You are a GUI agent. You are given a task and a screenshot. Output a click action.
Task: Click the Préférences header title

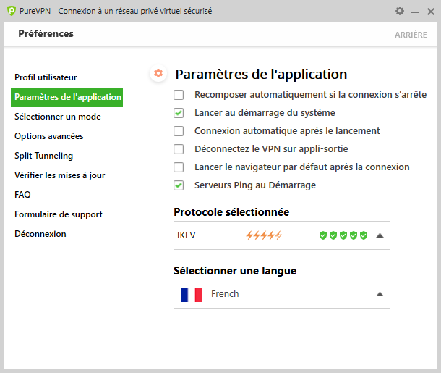pyautogui.click(x=46, y=33)
